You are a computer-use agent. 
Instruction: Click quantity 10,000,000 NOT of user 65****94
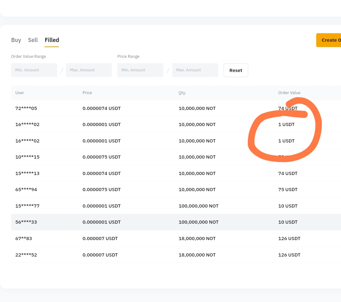pyautogui.click(x=197, y=190)
